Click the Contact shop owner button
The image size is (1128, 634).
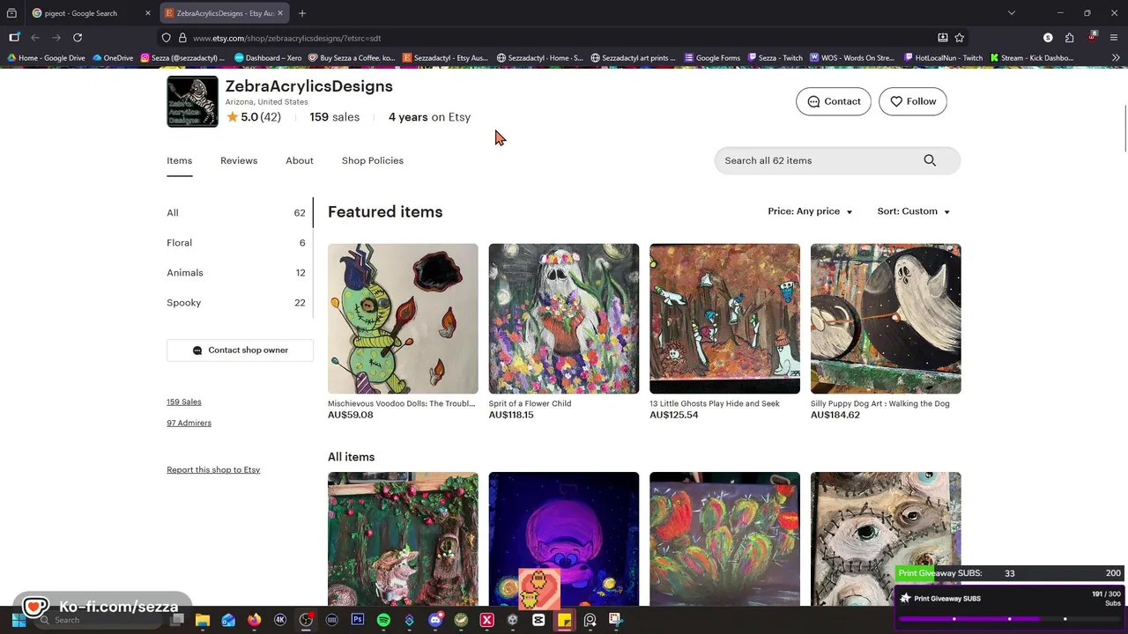(x=240, y=350)
